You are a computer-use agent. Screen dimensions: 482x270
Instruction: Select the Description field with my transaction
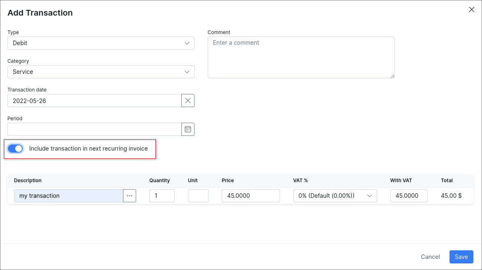68,196
